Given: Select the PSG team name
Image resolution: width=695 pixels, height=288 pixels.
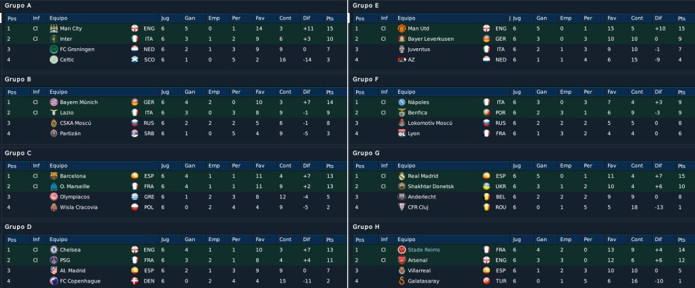Looking at the screenshot, I should pos(65,260).
